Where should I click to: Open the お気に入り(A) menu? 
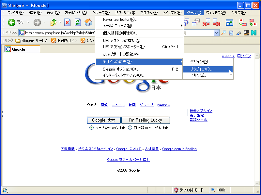pyautogui.click(x=76, y=13)
